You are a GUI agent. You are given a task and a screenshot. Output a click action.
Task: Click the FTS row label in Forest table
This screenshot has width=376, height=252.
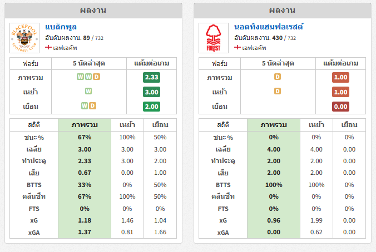223,209
